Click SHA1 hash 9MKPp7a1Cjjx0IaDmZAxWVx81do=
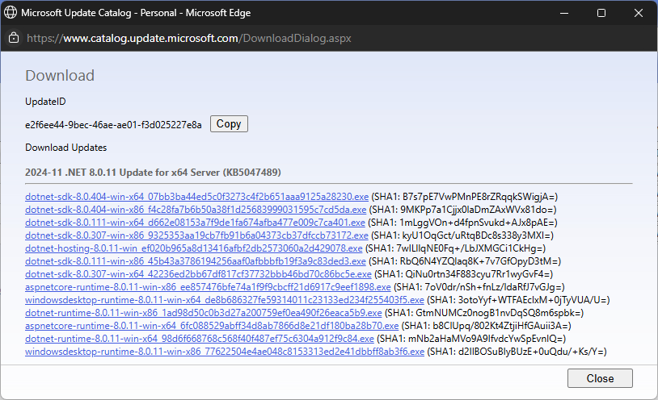The height and width of the screenshot is (400, 658). point(477,210)
